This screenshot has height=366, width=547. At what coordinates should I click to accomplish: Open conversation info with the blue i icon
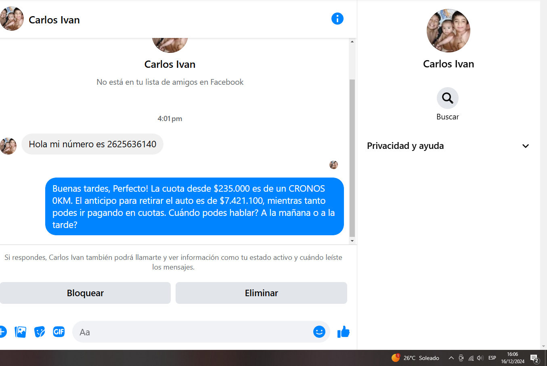coord(337,19)
